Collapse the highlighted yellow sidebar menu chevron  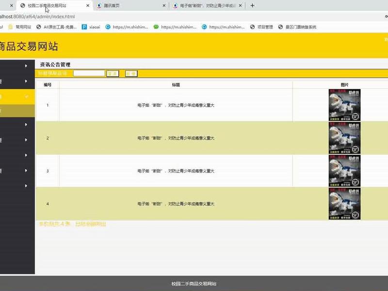click(26, 97)
